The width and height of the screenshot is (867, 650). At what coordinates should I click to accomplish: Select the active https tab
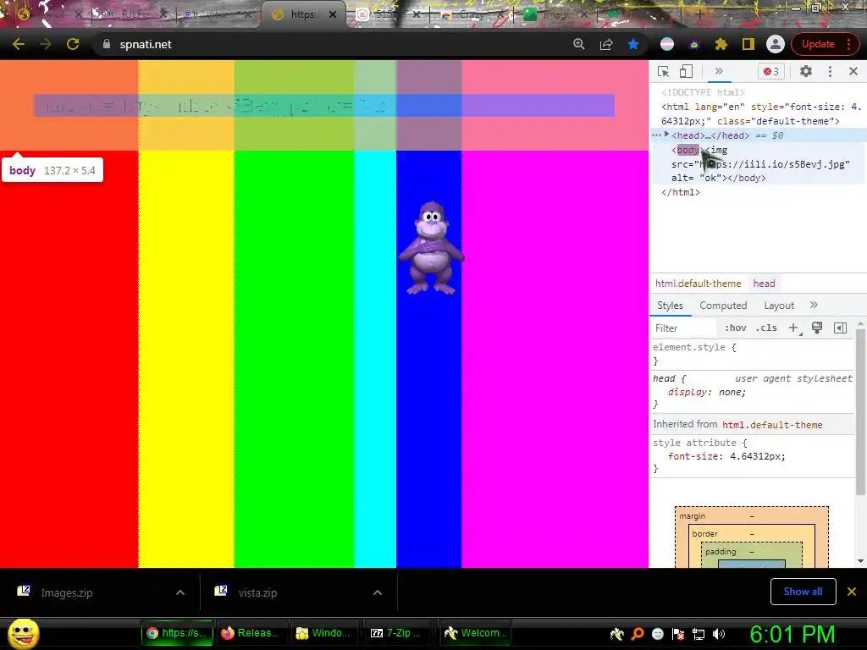click(303, 14)
